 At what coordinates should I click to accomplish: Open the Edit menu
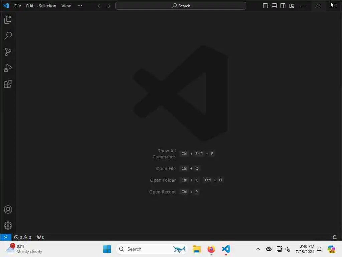tap(30, 6)
